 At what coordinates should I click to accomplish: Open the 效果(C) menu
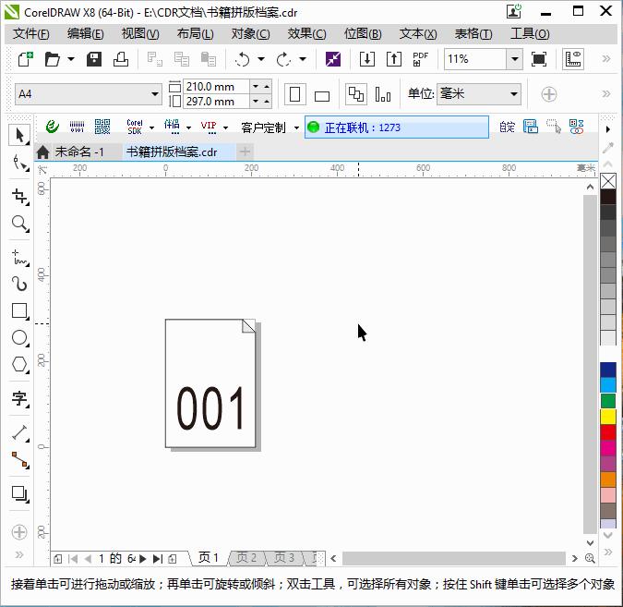pos(306,34)
